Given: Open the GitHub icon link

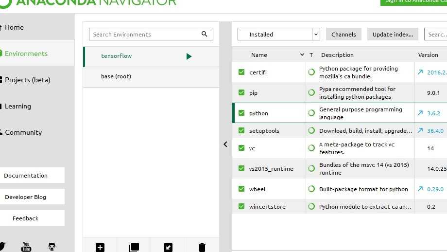Looking at the screenshot, I should 52,247.
